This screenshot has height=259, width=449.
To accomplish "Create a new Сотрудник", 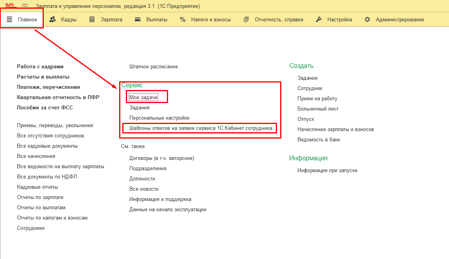I will coord(310,88).
